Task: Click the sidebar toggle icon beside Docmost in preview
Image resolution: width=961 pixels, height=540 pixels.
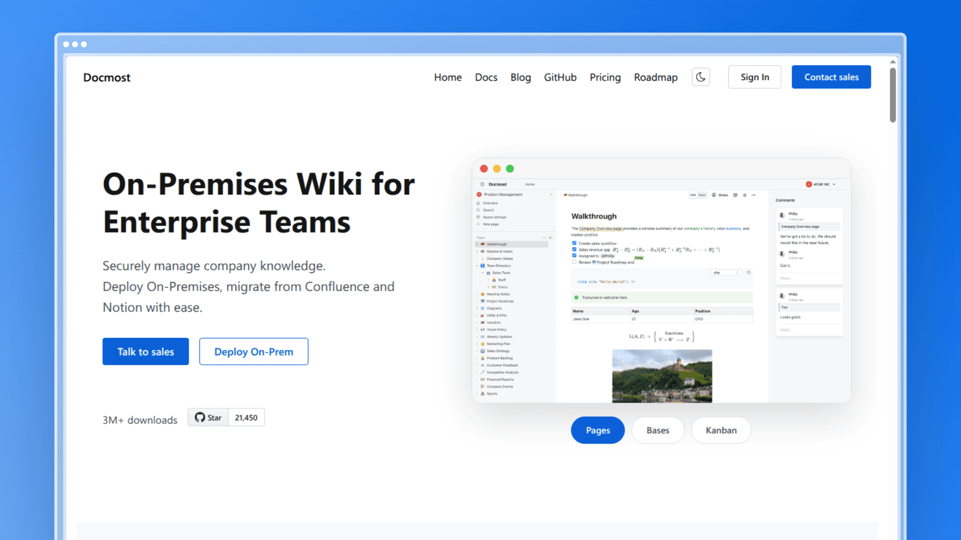Action: tap(483, 184)
